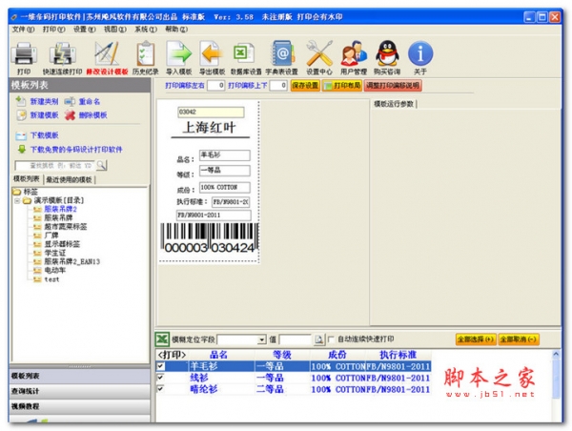Open the 系统 menu

point(146,30)
